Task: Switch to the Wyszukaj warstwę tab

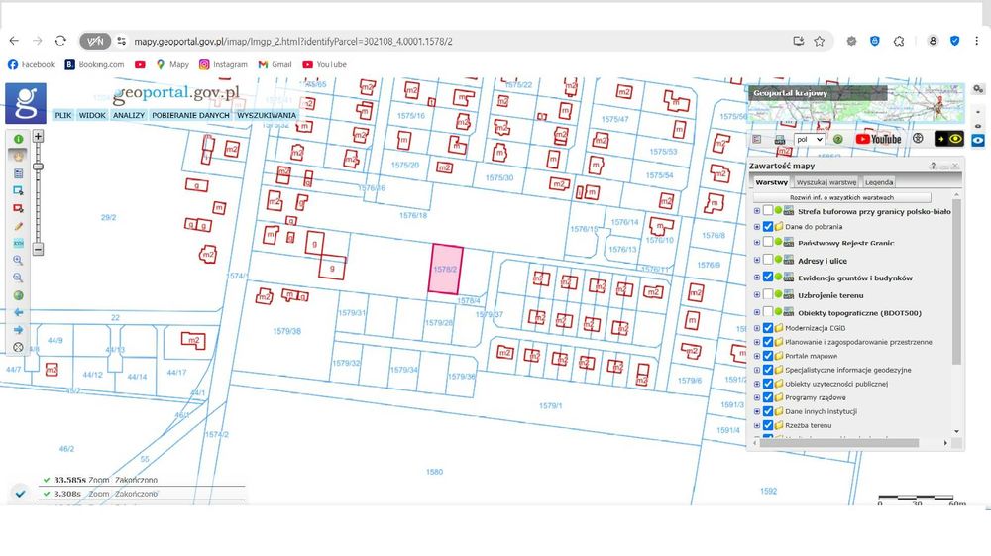Action: pyautogui.click(x=826, y=182)
